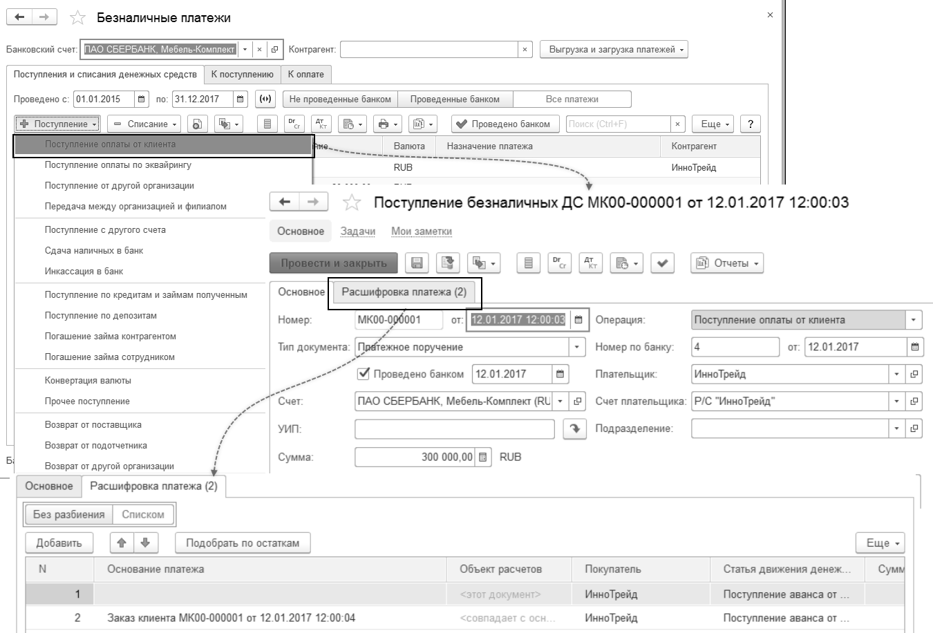Add the document to favorites via star
The image size is (933, 633).
tap(352, 202)
